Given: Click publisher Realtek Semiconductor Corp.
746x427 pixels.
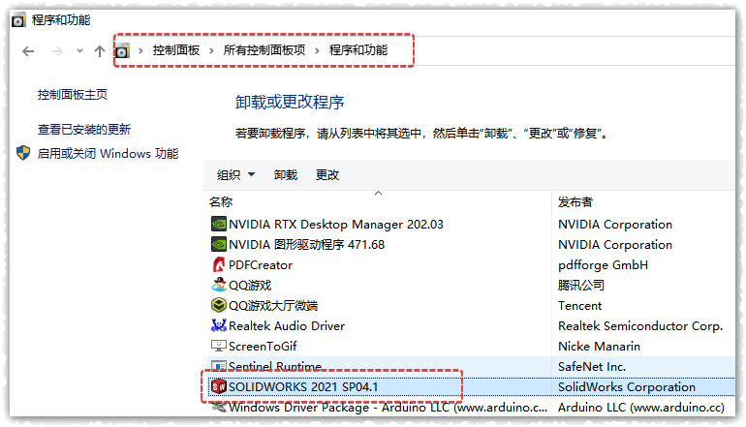Looking at the screenshot, I should [639, 326].
